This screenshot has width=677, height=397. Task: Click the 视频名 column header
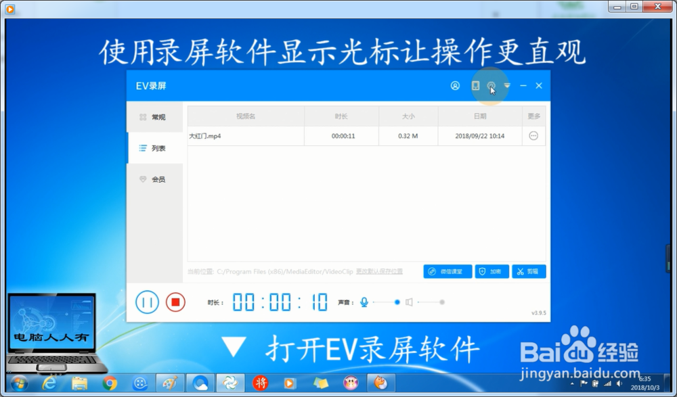(246, 116)
